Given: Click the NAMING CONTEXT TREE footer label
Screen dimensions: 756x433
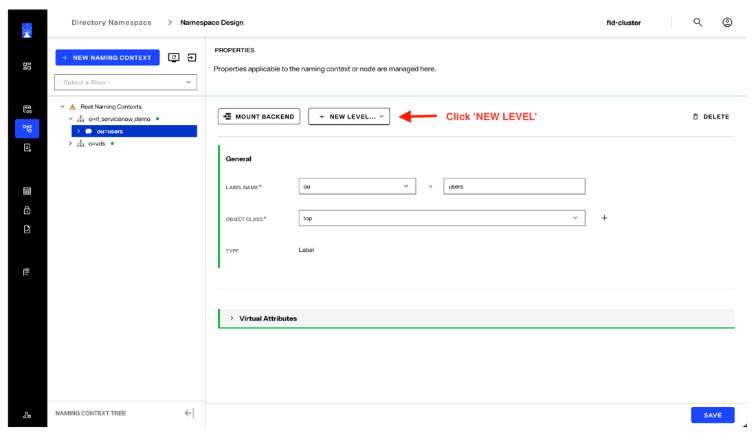Looking at the screenshot, I should 91,413.
